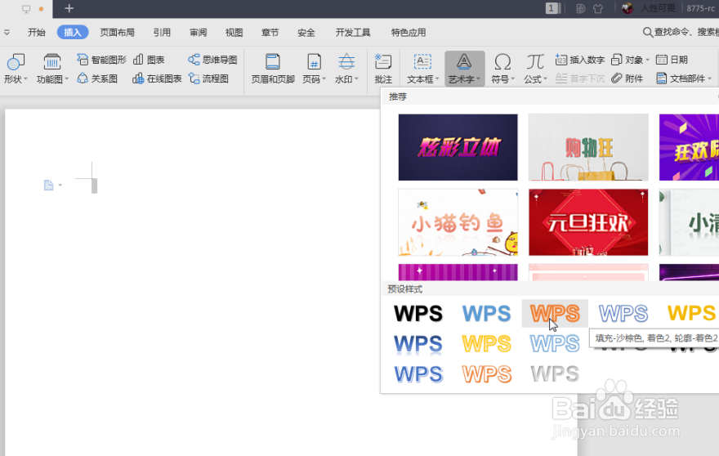Click the 对象 object icon

[617, 60]
